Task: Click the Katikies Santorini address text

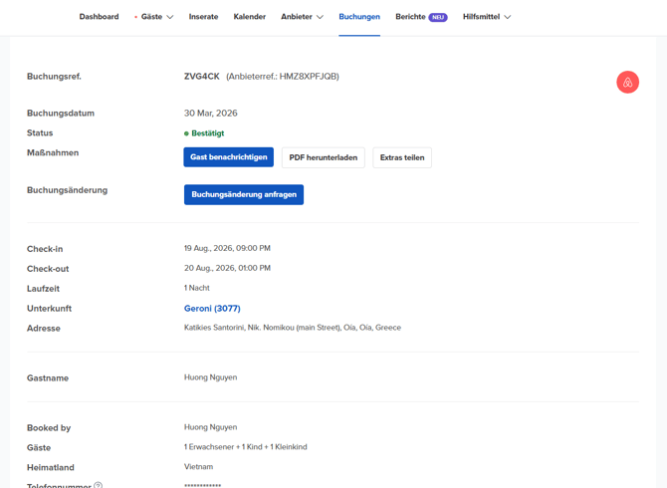Action: pyautogui.click(x=292, y=328)
